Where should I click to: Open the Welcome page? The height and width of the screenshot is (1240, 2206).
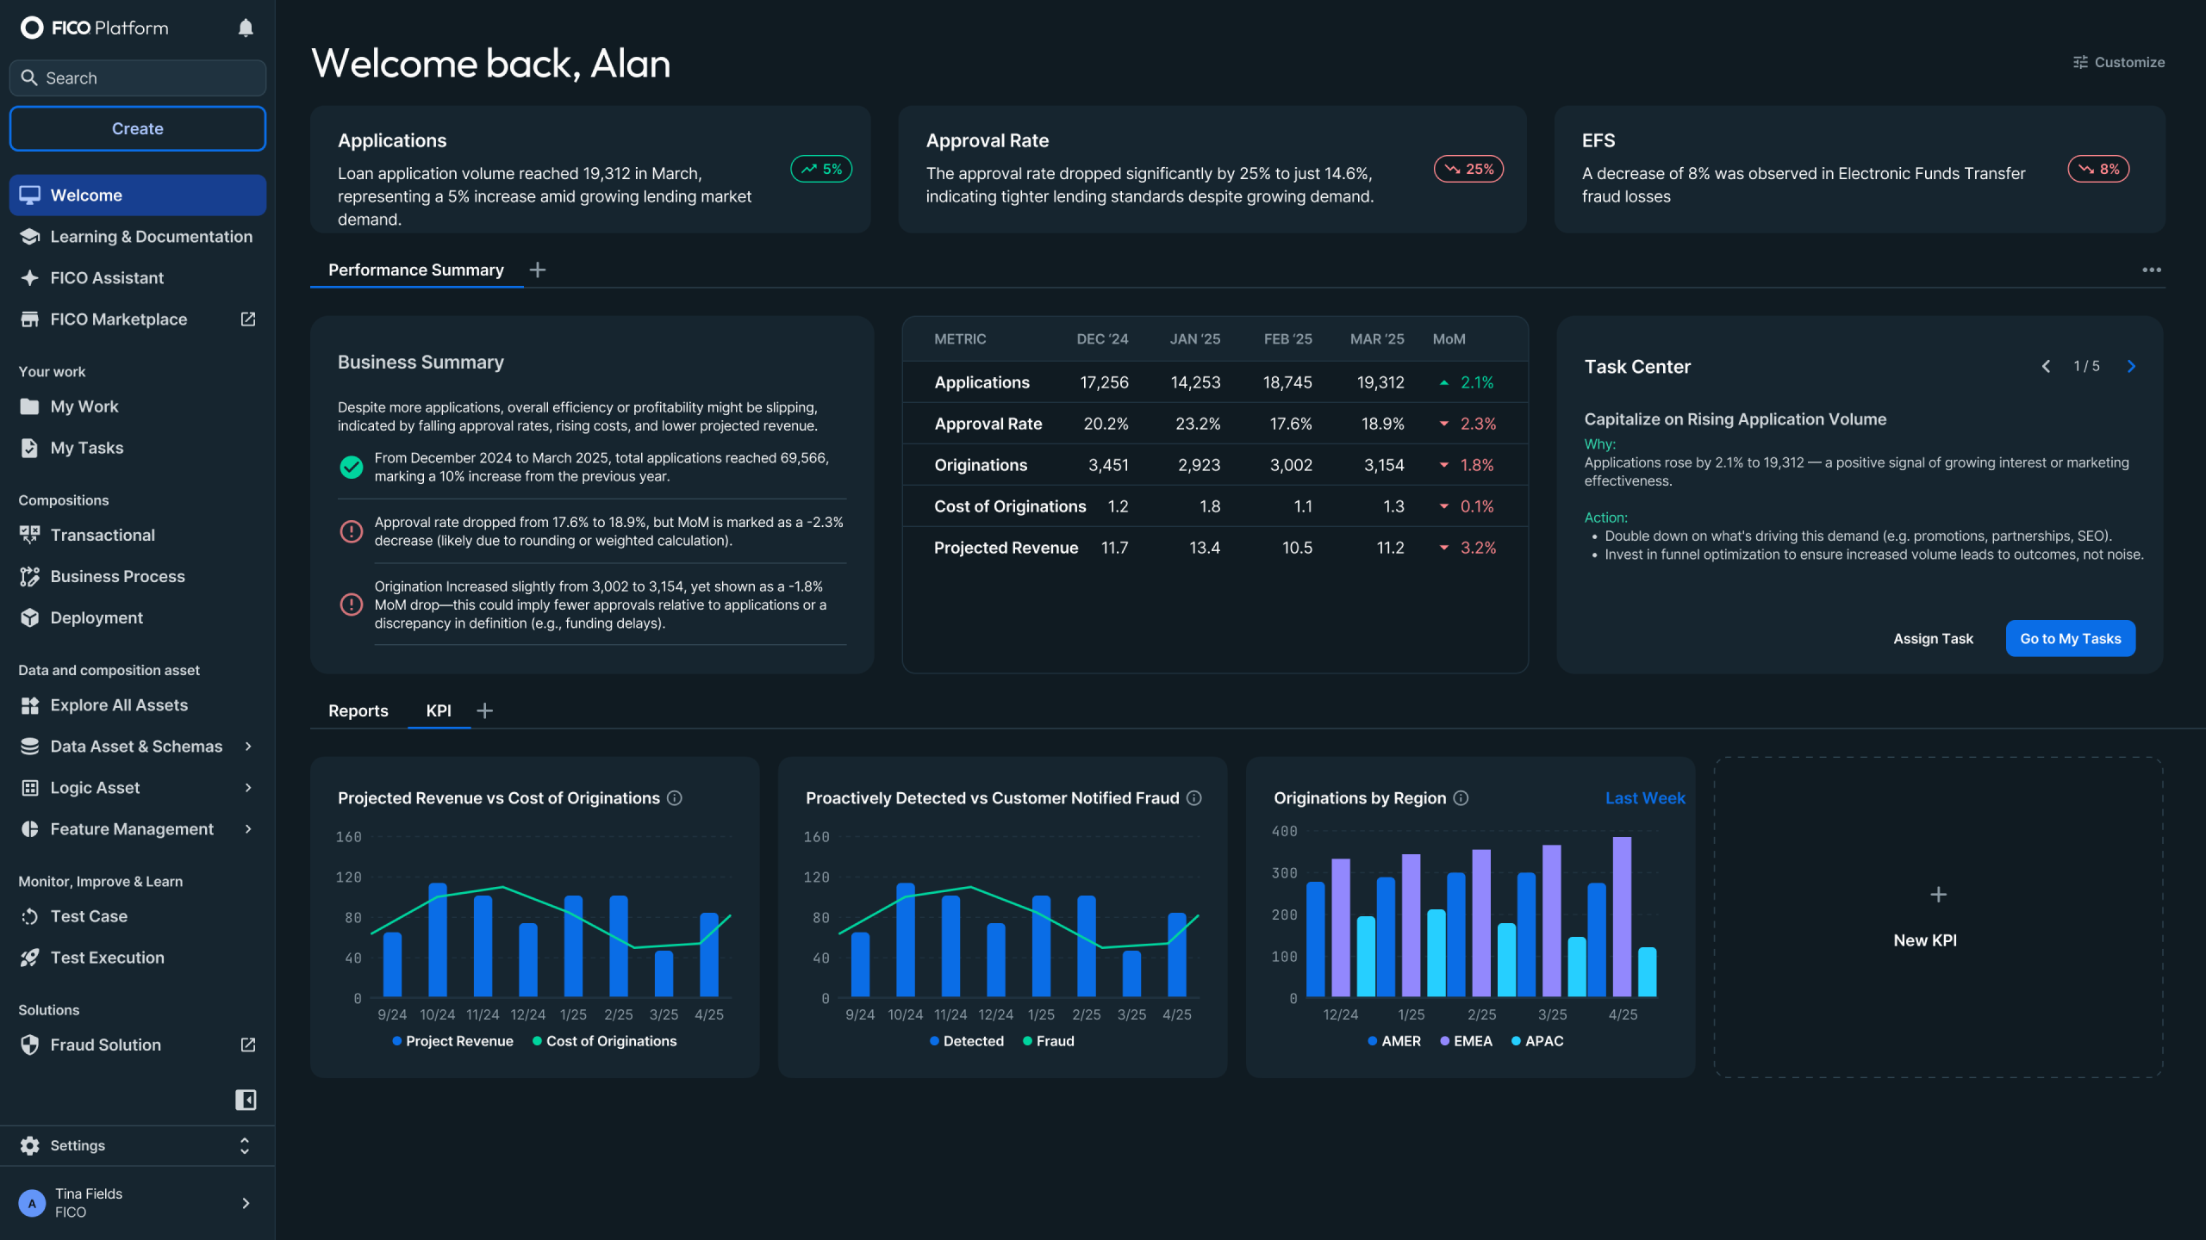(138, 195)
